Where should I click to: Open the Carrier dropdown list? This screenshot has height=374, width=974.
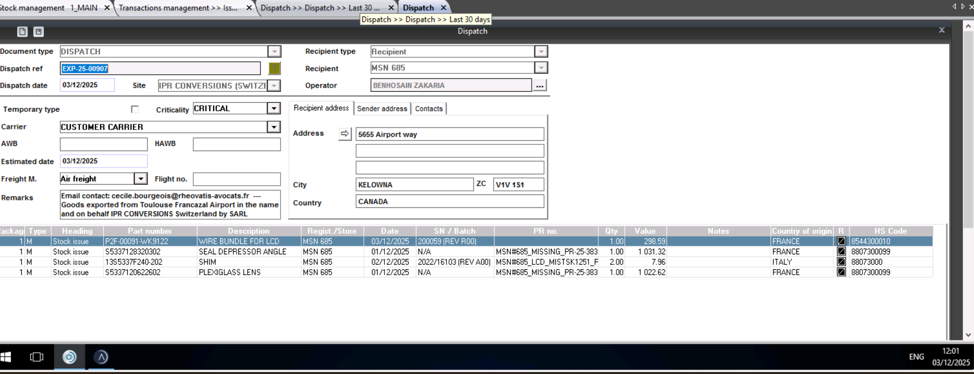(x=274, y=127)
